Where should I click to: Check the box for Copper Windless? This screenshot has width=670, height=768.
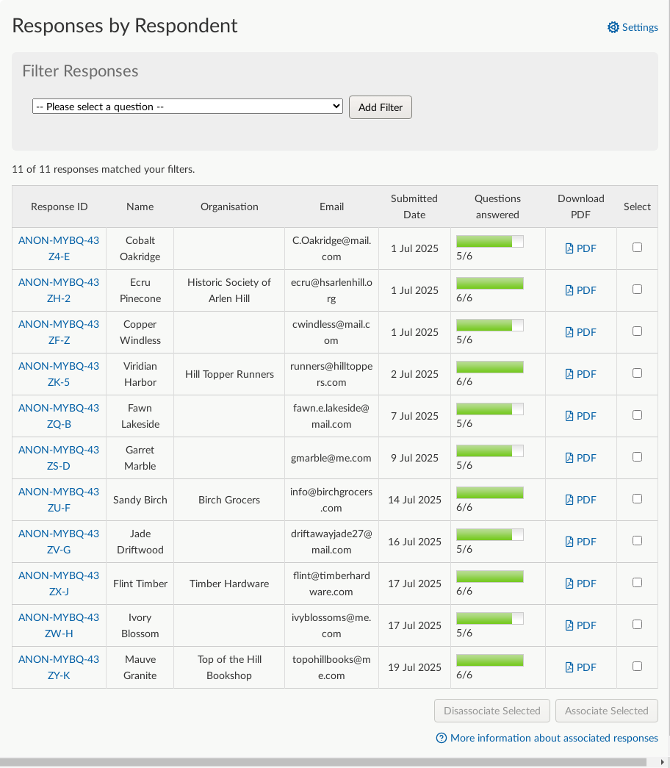coord(637,331)
